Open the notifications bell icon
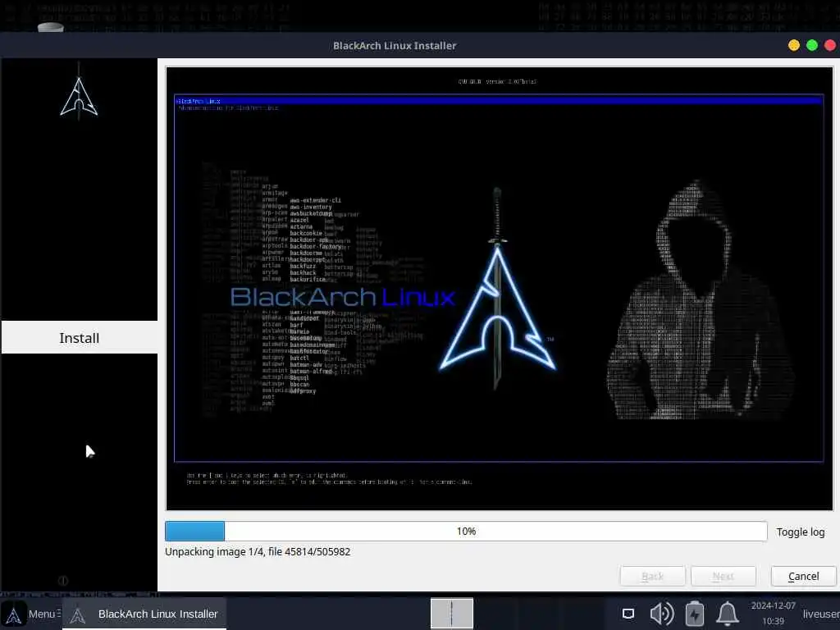The height and width of the screenshot is (630, 840). [x=728, y=614]
